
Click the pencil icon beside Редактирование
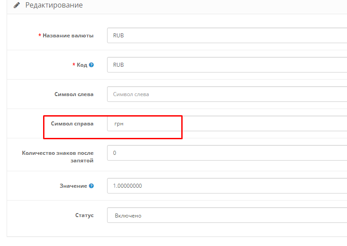(x=17, y=6)
